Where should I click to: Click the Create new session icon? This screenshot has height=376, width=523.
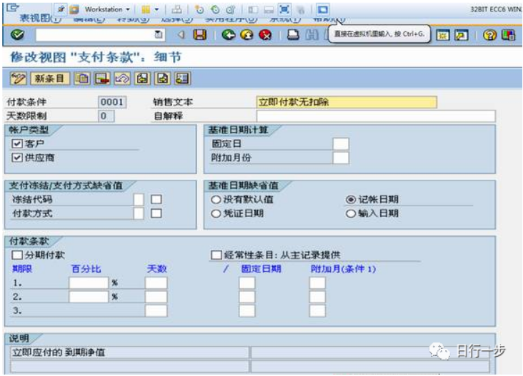pos(443,35)
